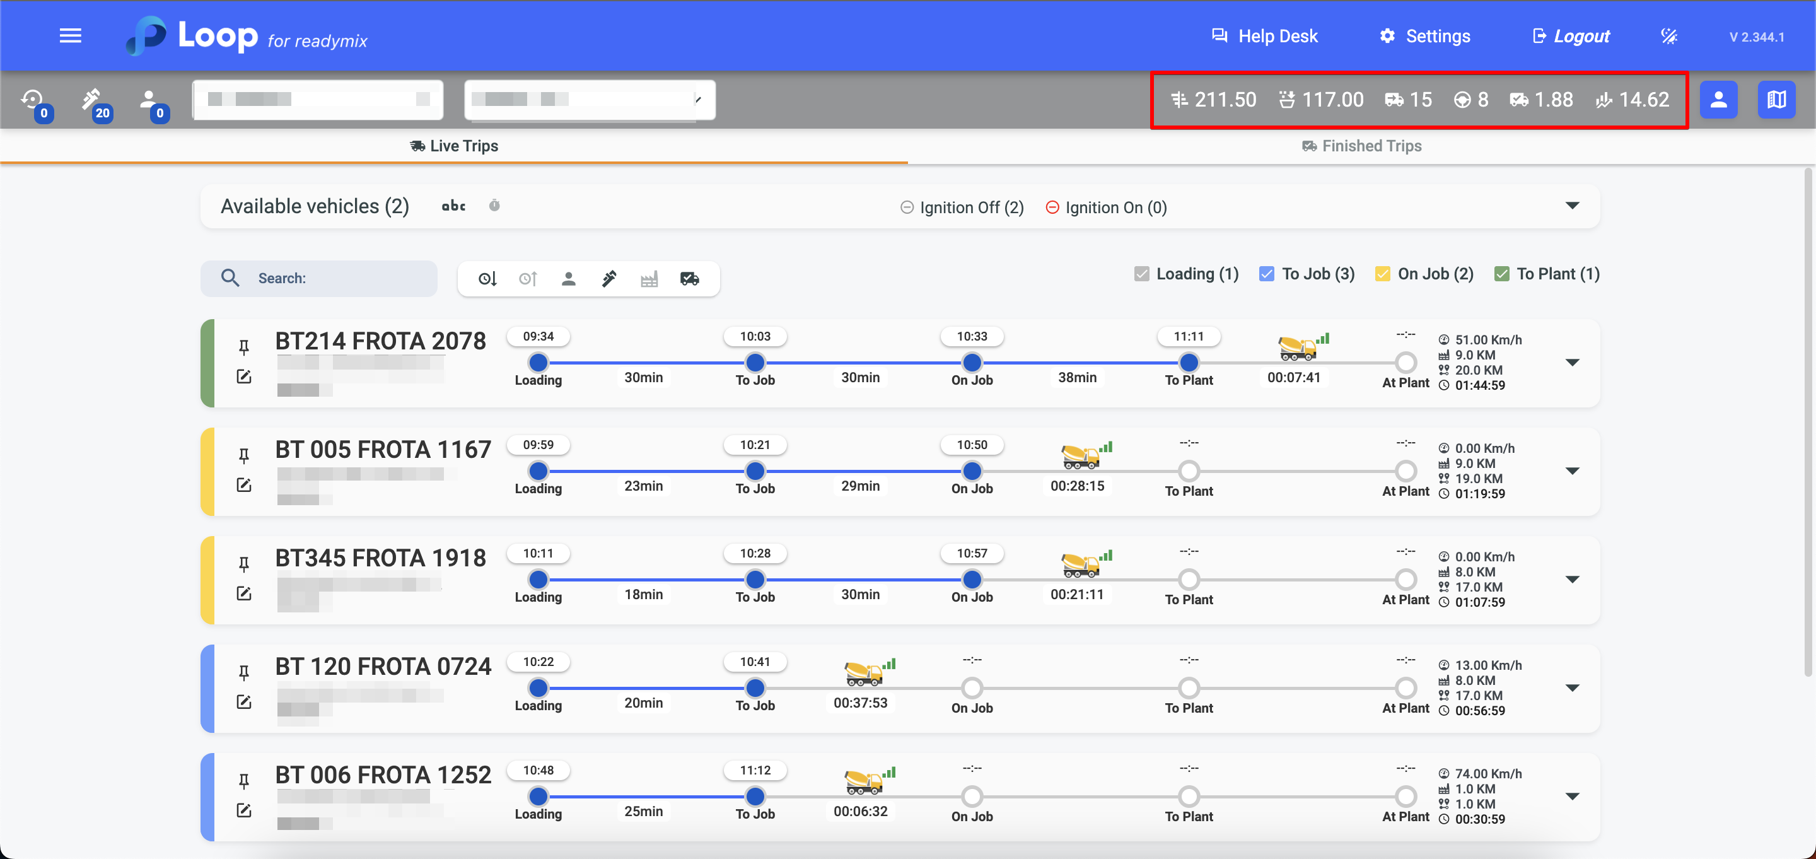The width and height of the screenshot is (1816, 859).
Task: Toggle the On Job (2) checkbox
Action: pos(1382,274)
